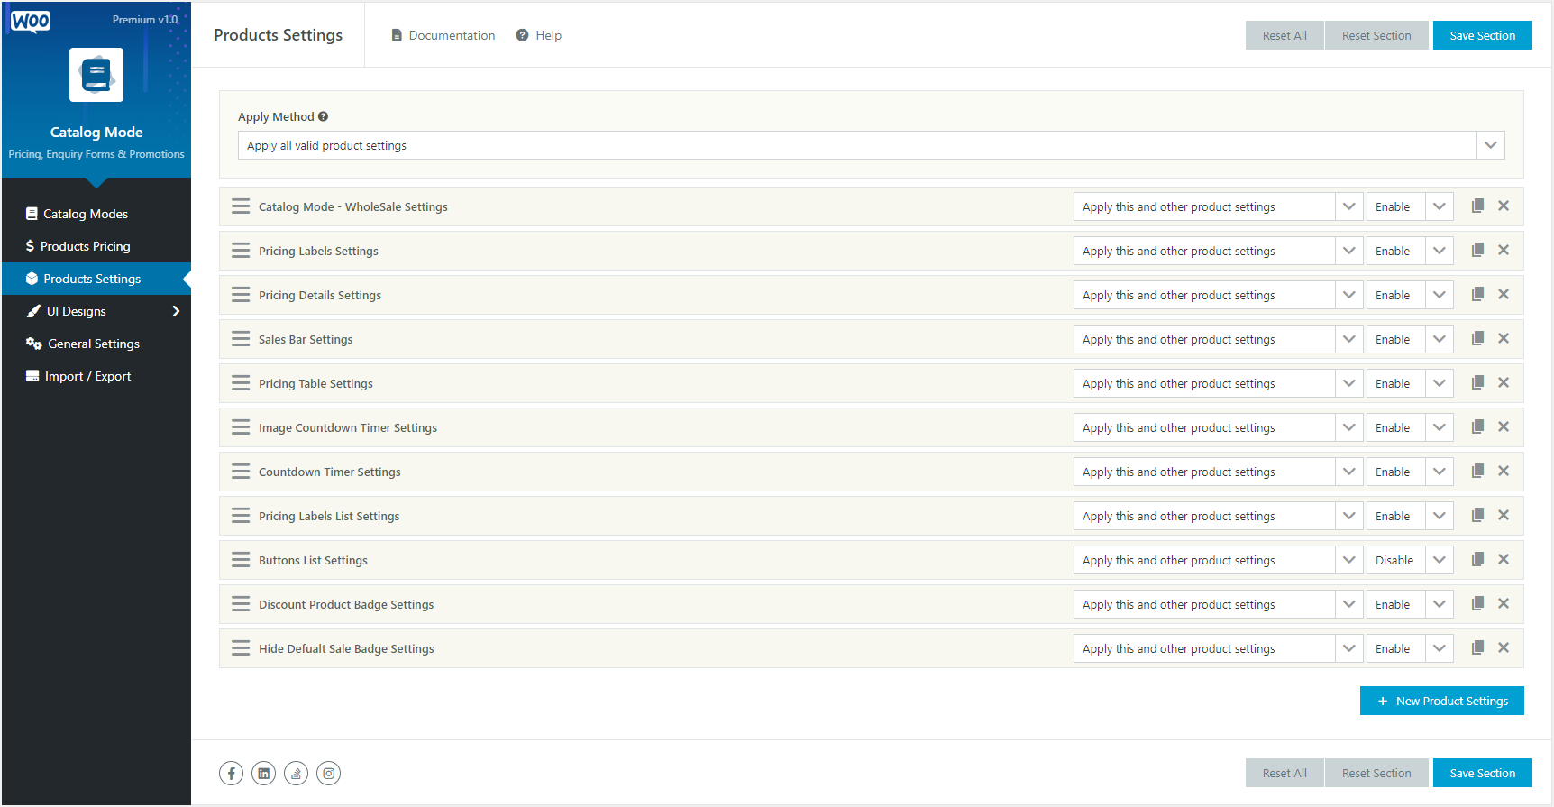Image resolution: width=1554 pixels, height=807 pixels.
Task: Delete the Pricing Table Settings row
Action: [1504, 382]
